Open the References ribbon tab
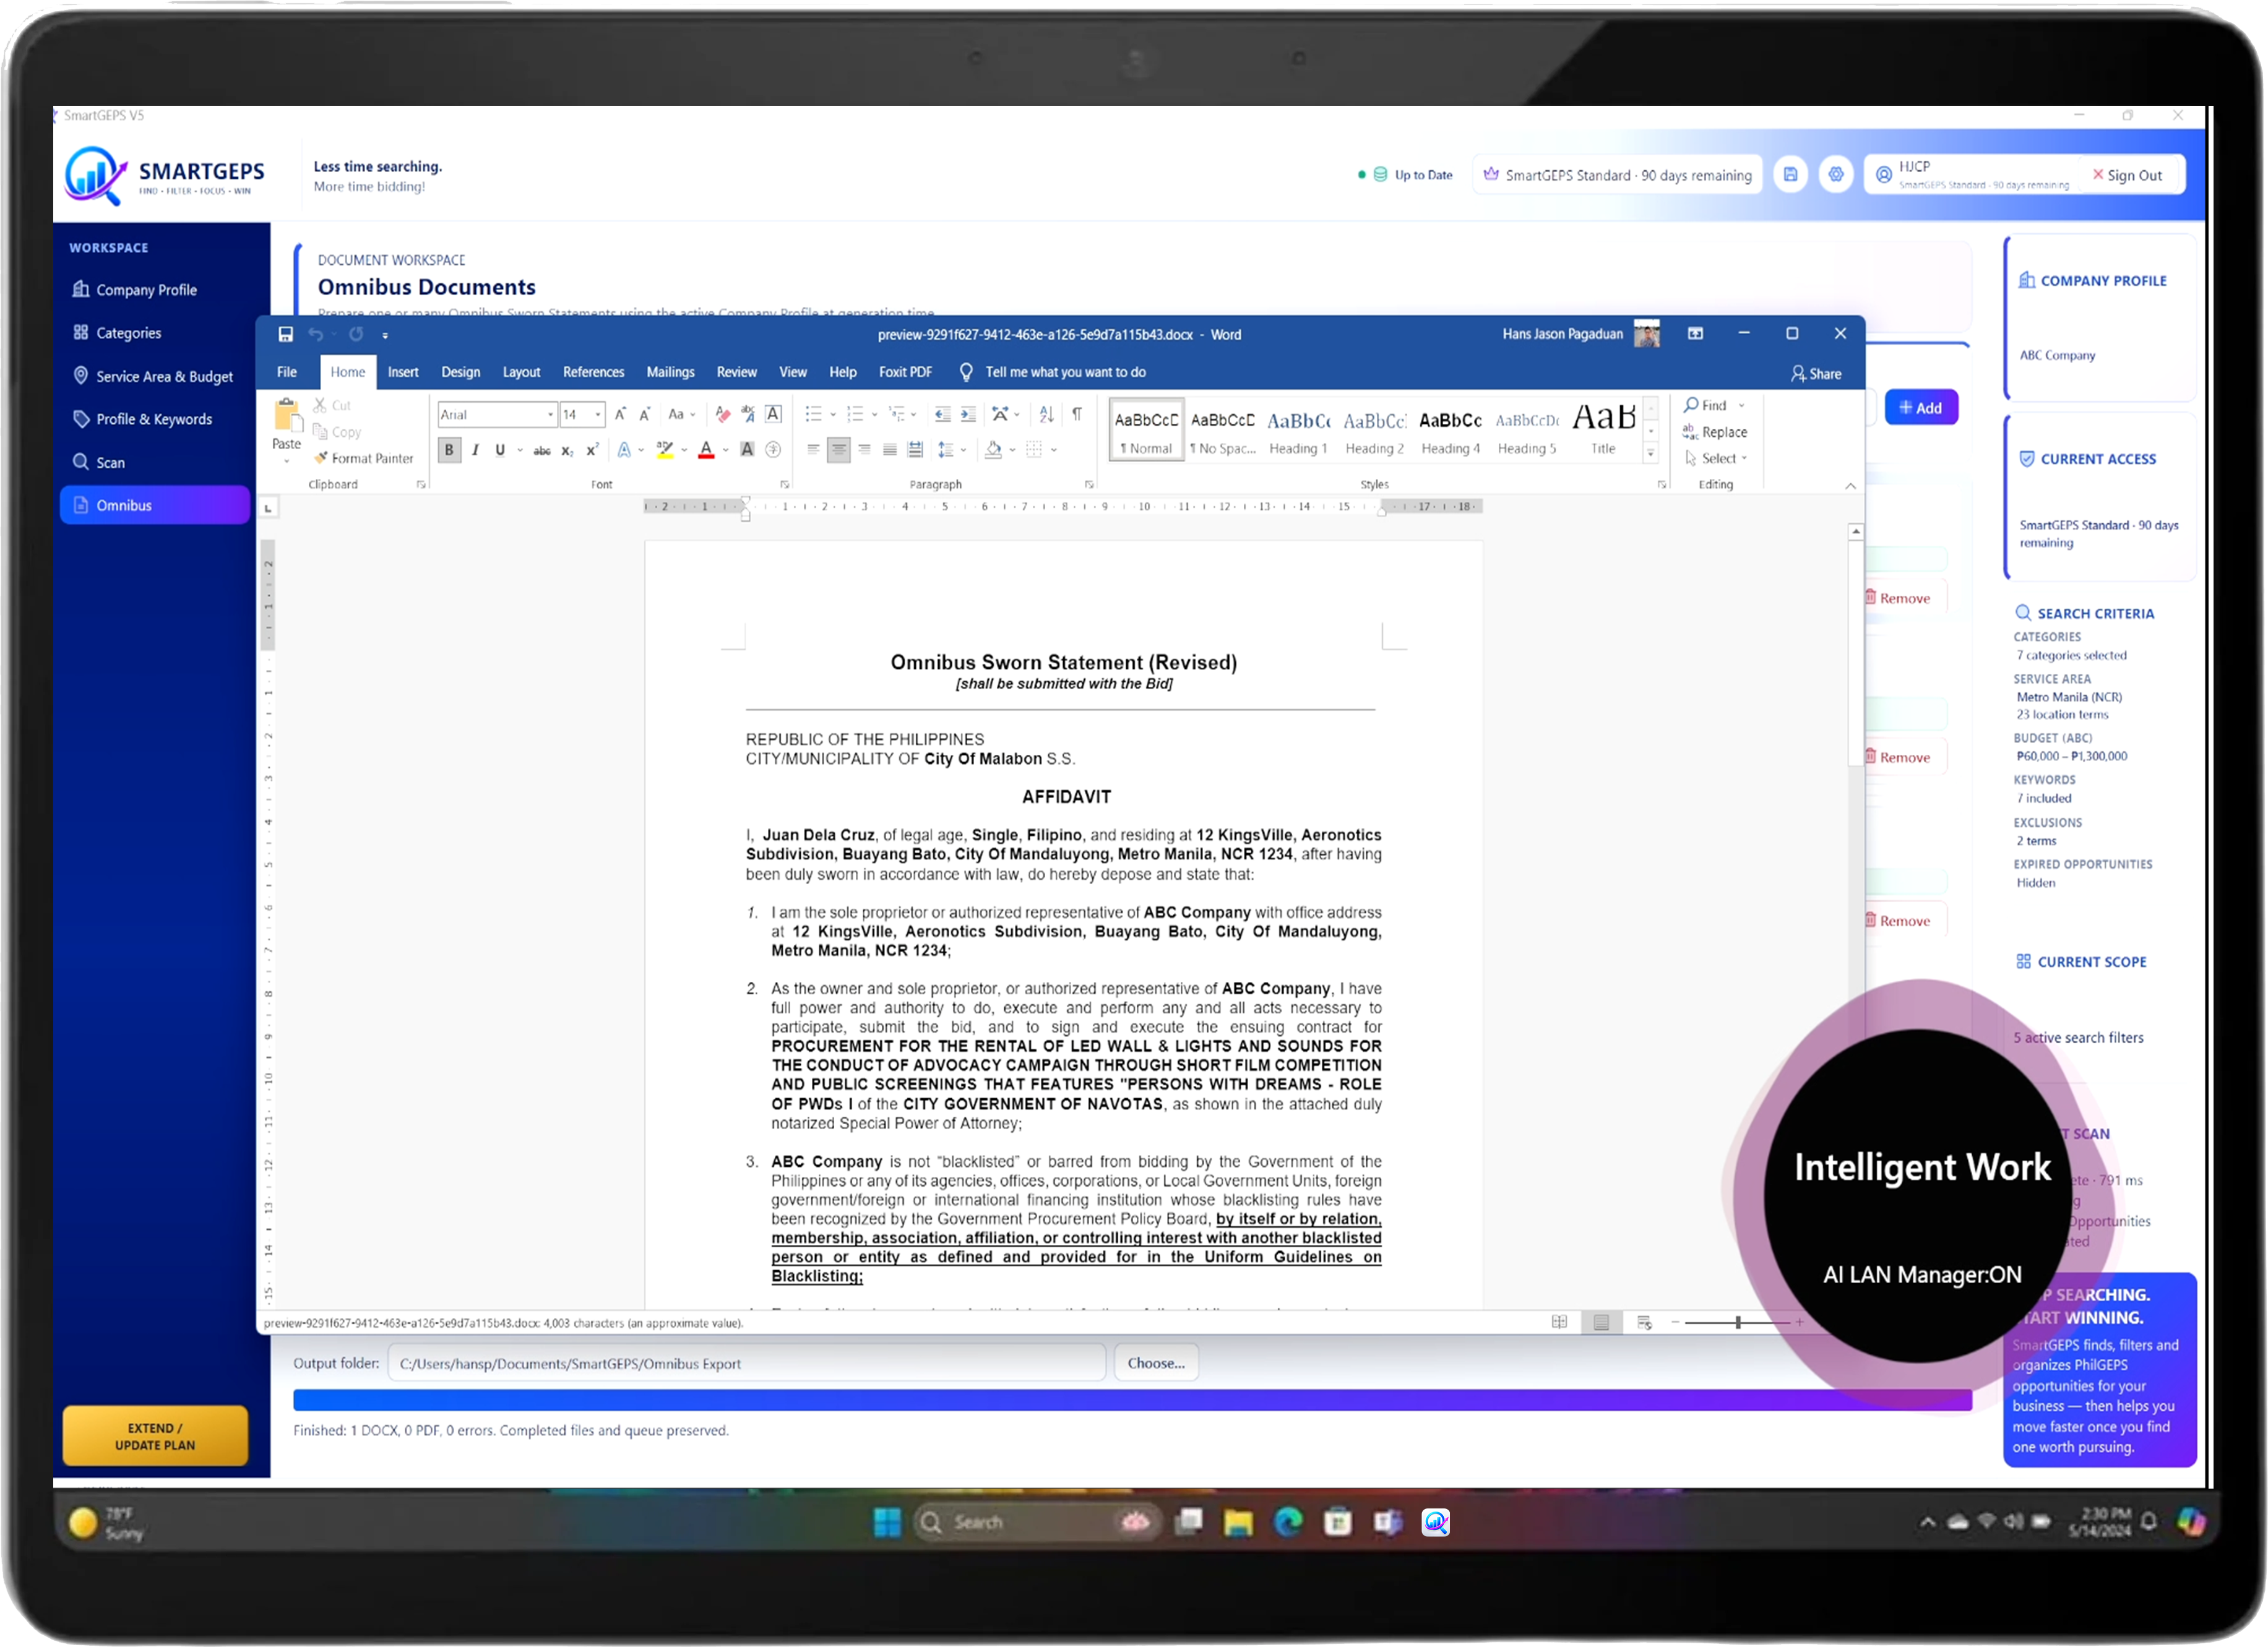The height and width of the screenshot is (1647, 2268). tap(593, 372)
